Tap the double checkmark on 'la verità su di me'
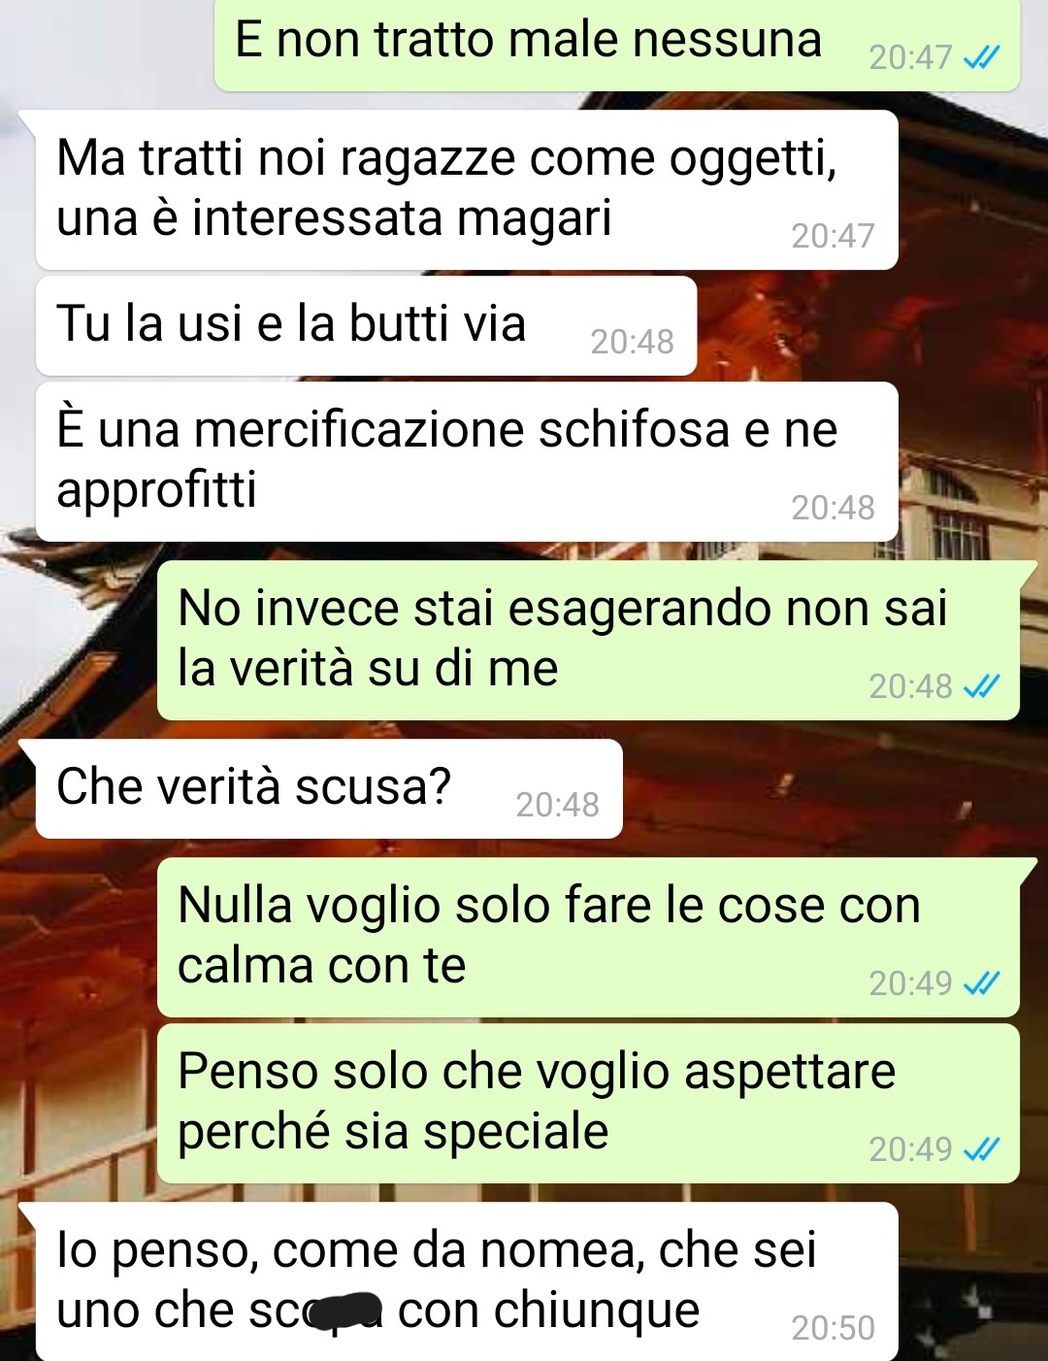The height and width of the screenshot is (1361, 1048). pos(980,687)
